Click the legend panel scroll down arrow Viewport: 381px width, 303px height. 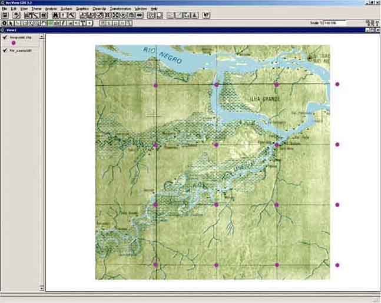42,288
